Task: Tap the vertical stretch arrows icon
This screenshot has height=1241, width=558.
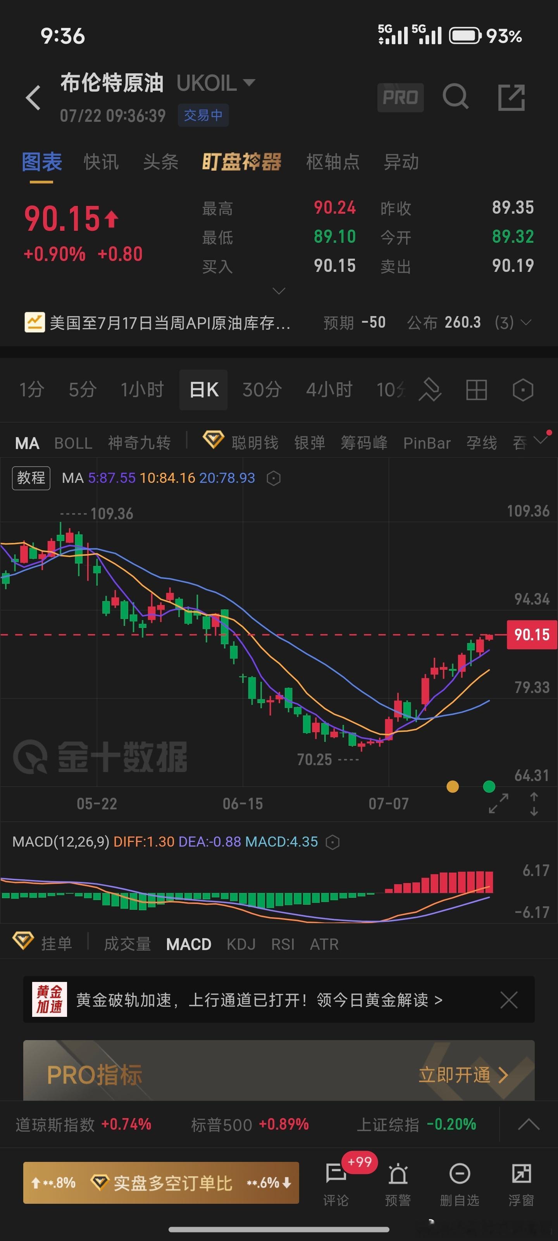Action: pyautogui.click(x=534, y=804)
